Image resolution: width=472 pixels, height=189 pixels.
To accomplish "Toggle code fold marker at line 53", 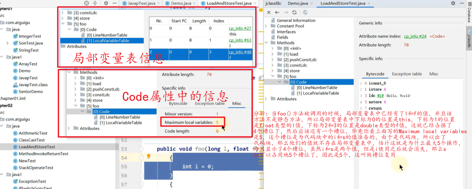I will coord(142,149).
